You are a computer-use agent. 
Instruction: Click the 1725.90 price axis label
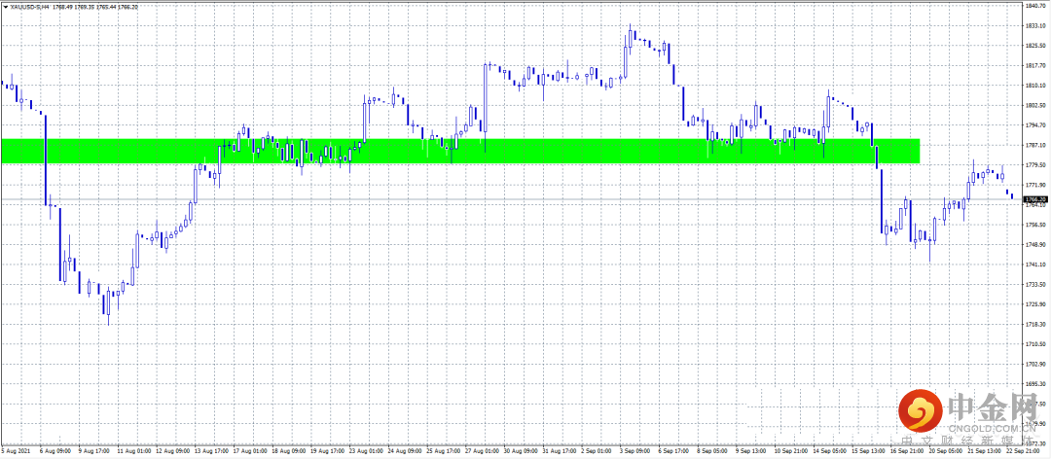1036,304
